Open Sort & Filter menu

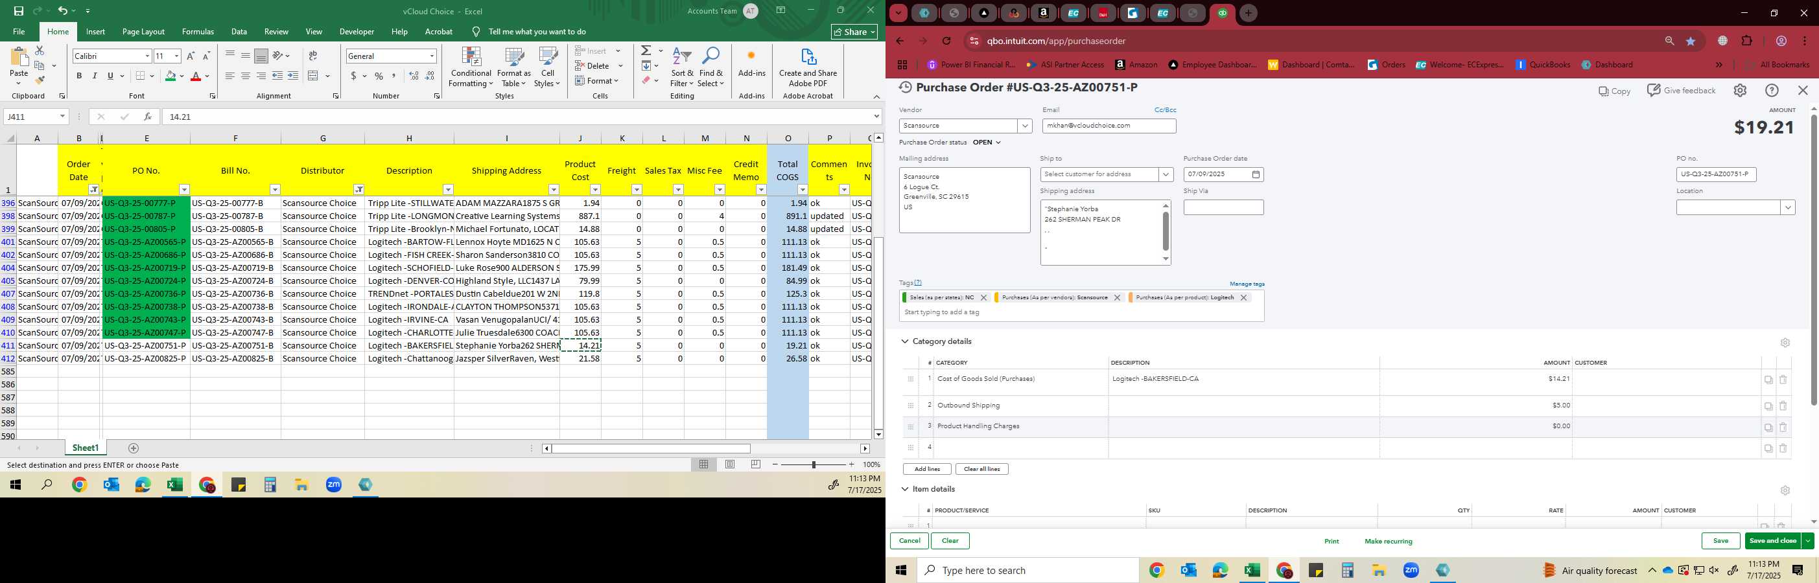click(x=682, y=68)
